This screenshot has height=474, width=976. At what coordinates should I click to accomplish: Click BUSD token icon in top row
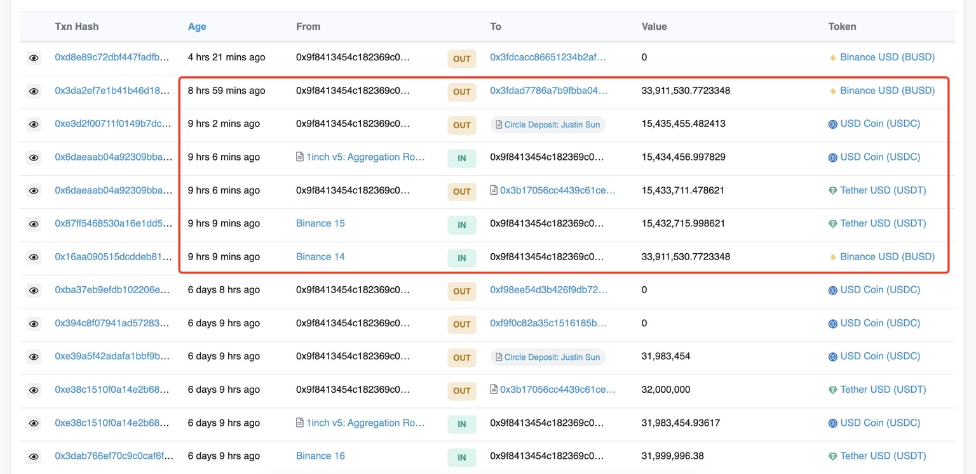832,58
